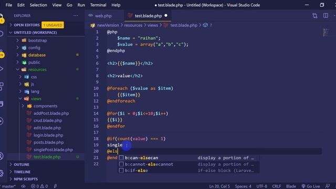Open the Manage gear icon

pyautogui.click(x=1, y=173)
